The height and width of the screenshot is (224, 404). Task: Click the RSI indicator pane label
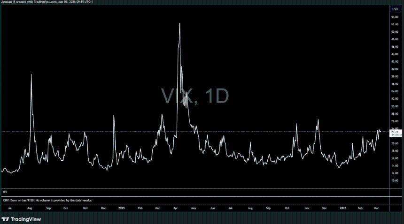pos(5,192)
